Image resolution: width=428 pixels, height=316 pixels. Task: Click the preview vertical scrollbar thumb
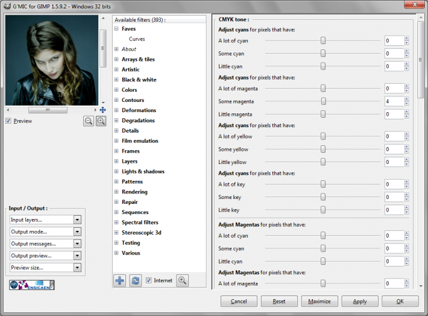click(x=103, y=48)
